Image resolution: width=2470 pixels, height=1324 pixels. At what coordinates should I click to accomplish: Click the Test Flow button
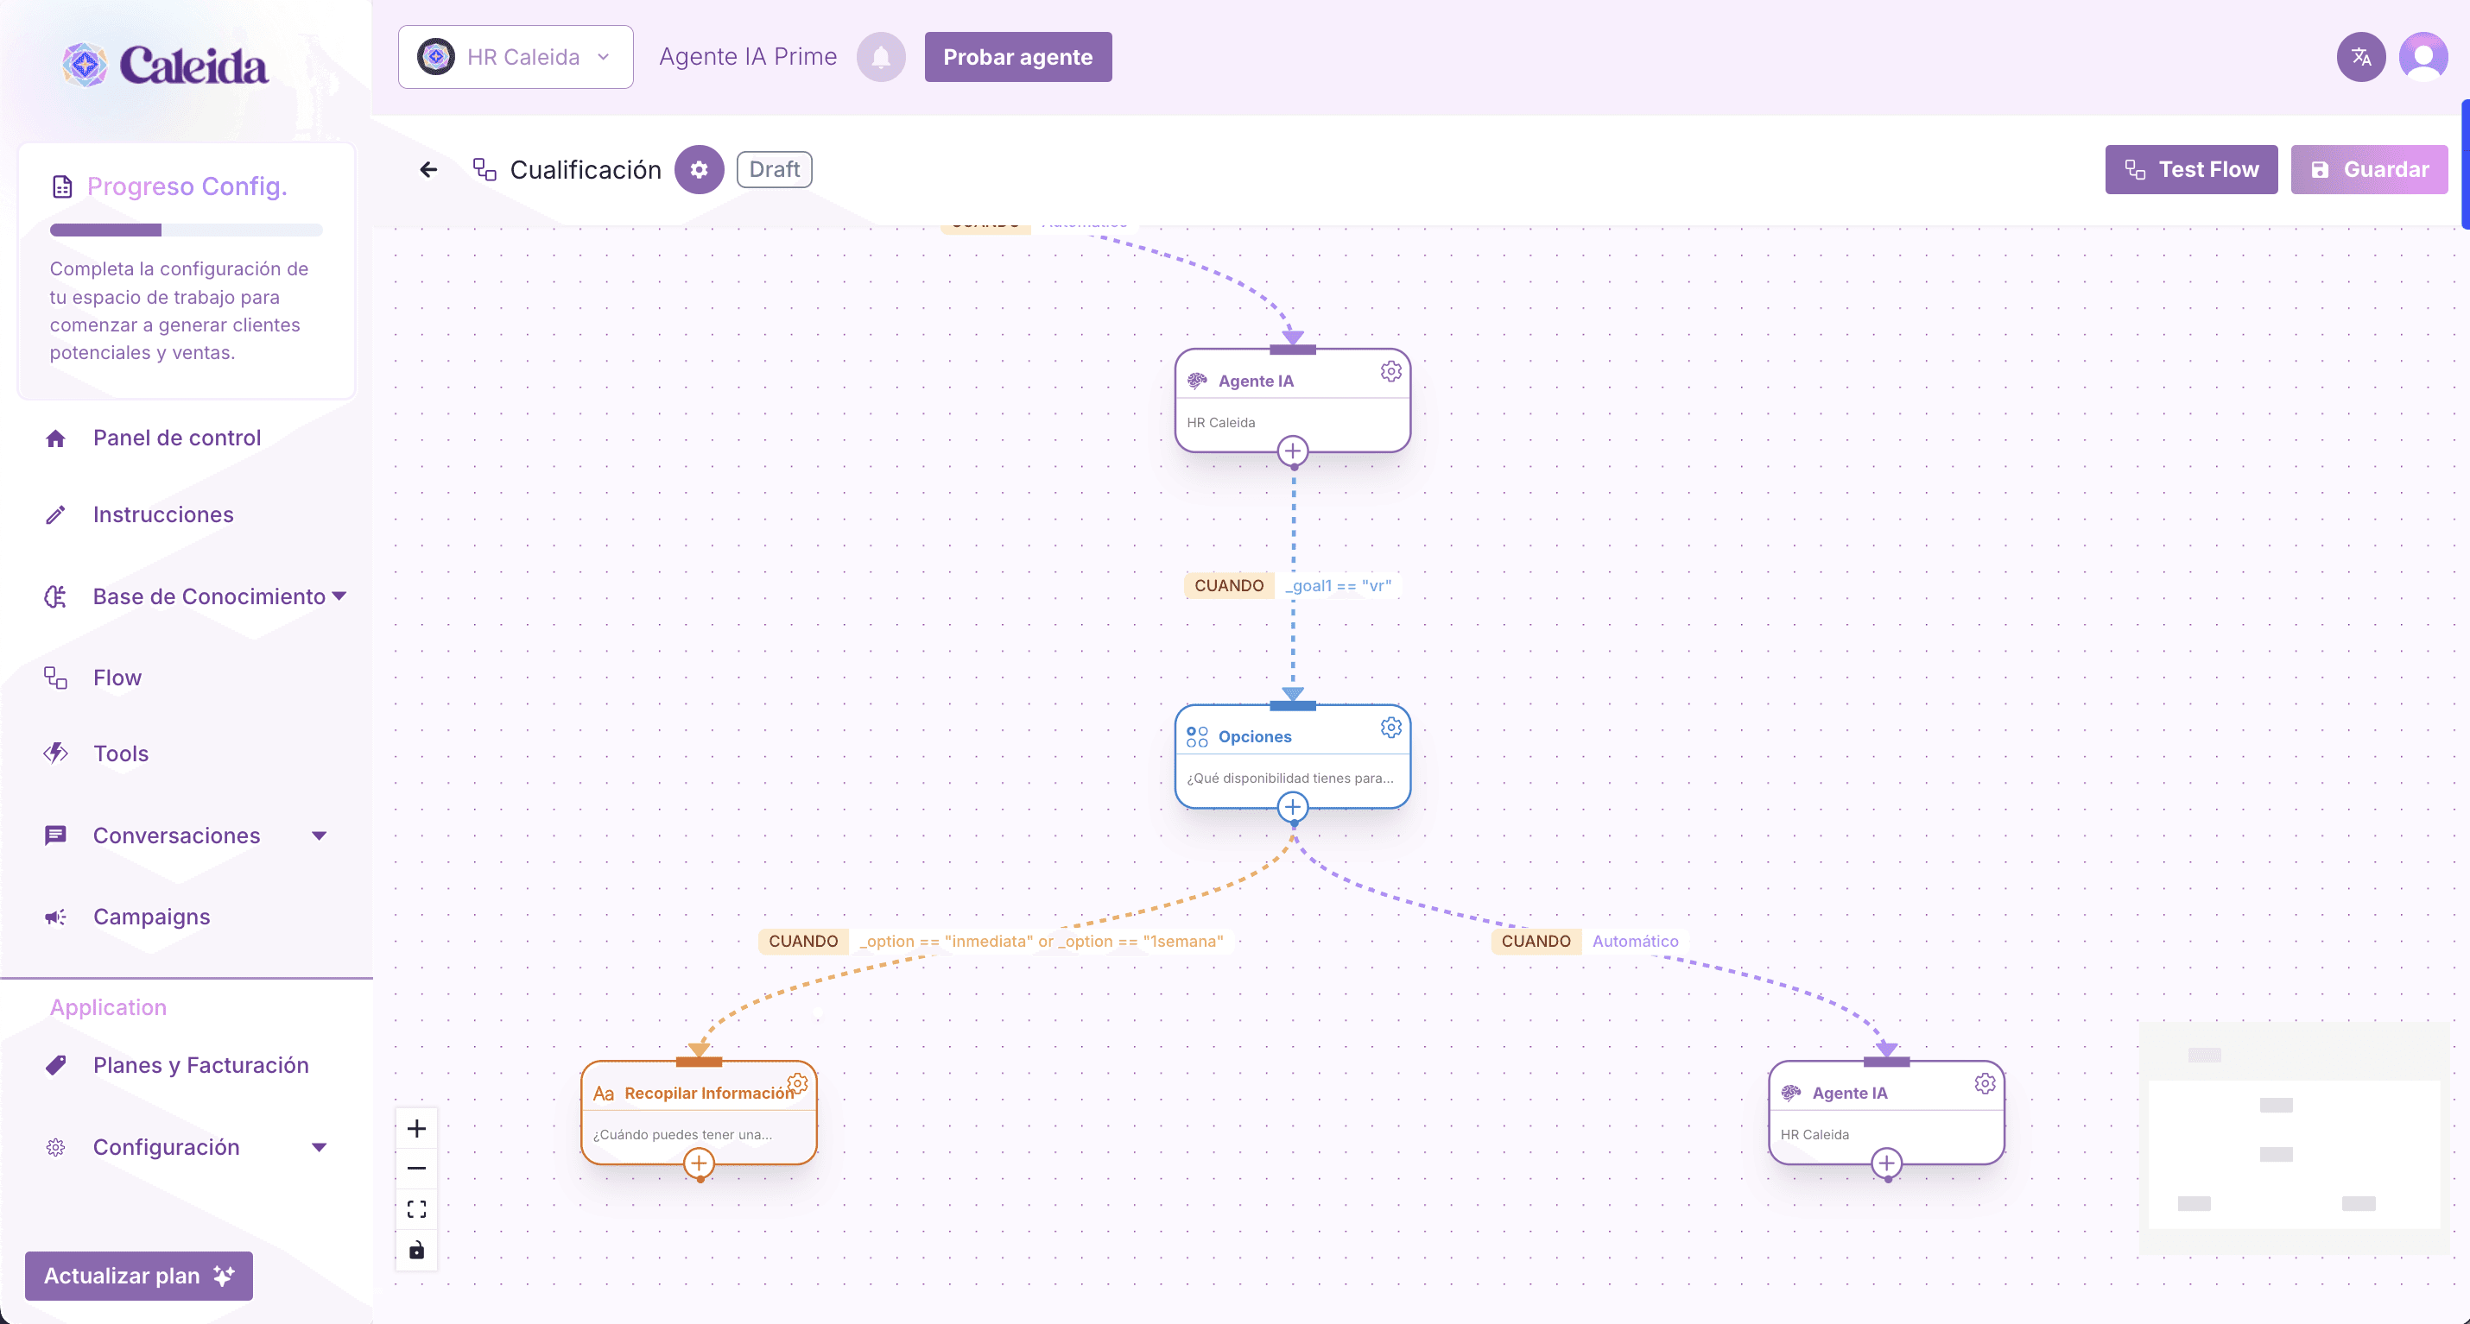click(2191, 169)
